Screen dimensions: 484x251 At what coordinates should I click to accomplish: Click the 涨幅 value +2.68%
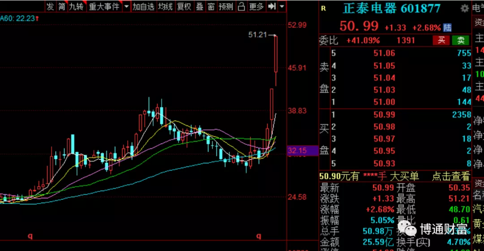pos(380,209)
